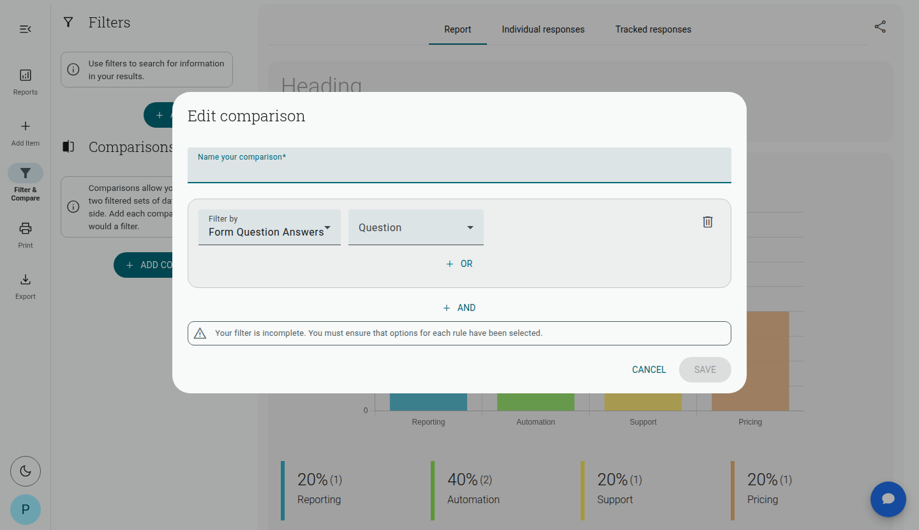This screenshot has width=919, height=530.
Task: Click the Reporting chart bar
Action: pos(428,402)
